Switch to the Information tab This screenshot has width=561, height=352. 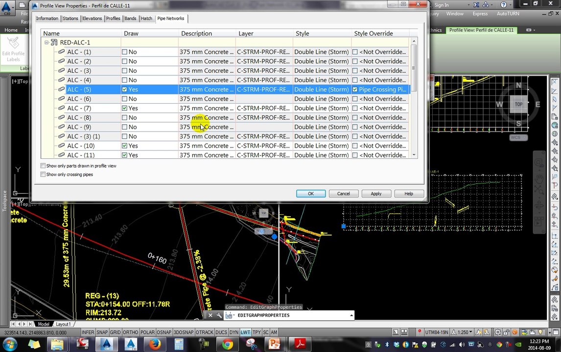pyautogui.click(x=47, y=19)
